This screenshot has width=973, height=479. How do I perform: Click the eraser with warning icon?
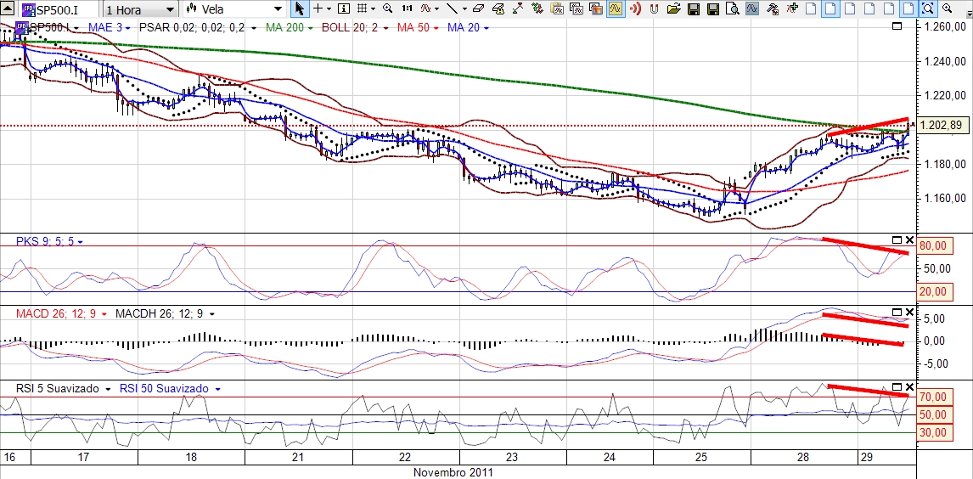(498, 8)
